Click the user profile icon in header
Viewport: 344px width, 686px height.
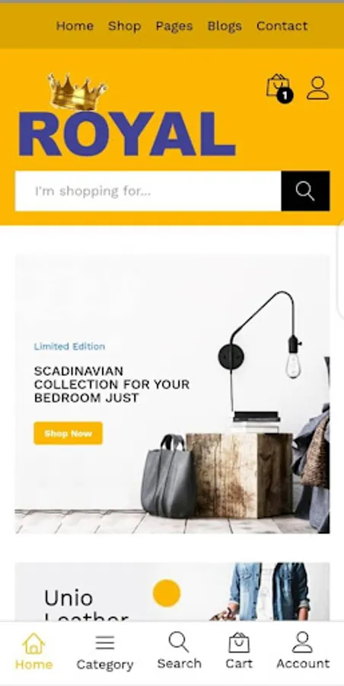point(318,88)
